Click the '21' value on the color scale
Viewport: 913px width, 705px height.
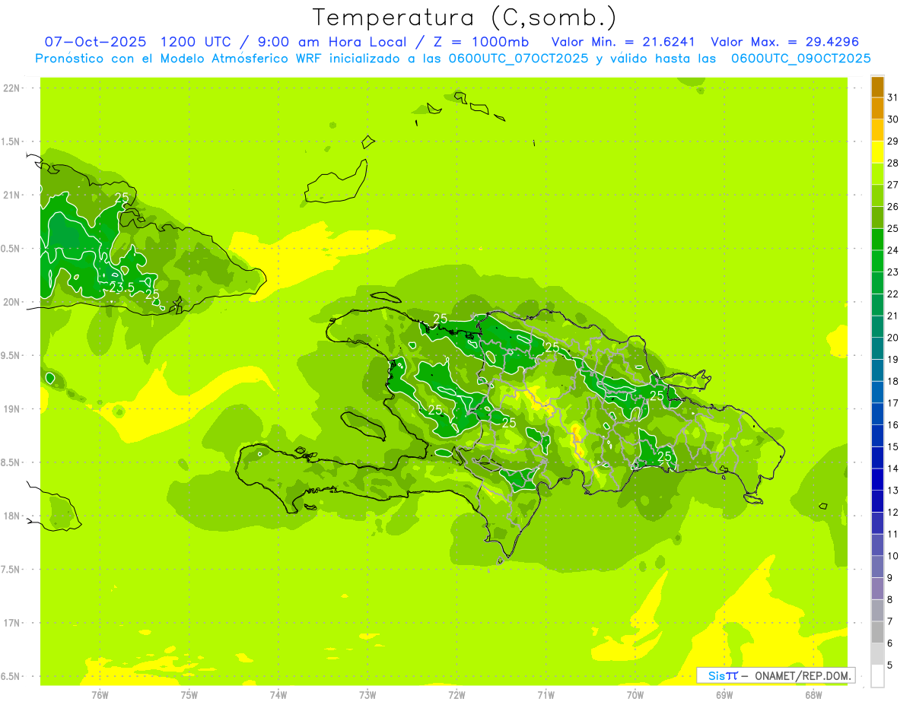point(893,316)
